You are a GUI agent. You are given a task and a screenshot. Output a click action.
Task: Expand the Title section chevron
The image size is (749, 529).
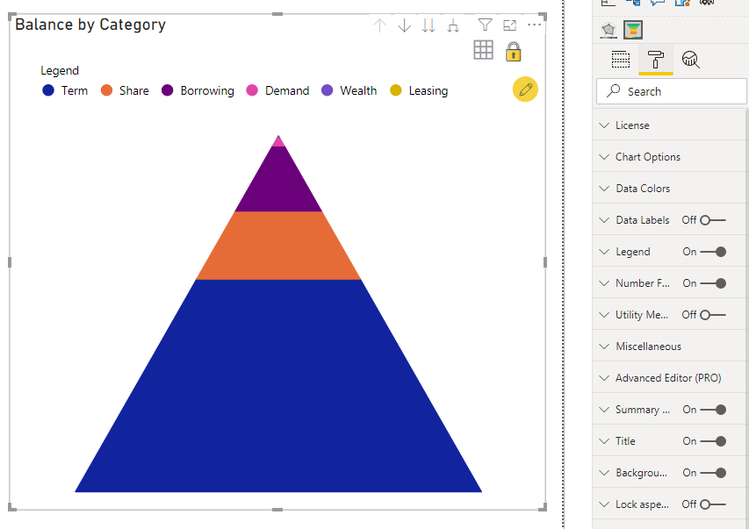click(604, 441)
